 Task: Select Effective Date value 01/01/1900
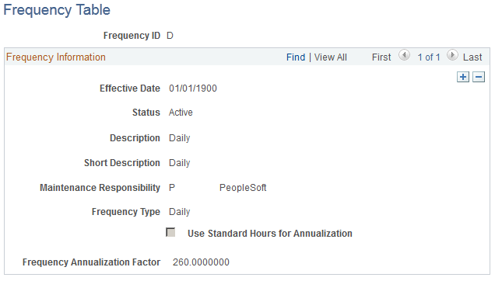(x=193, y=88)
